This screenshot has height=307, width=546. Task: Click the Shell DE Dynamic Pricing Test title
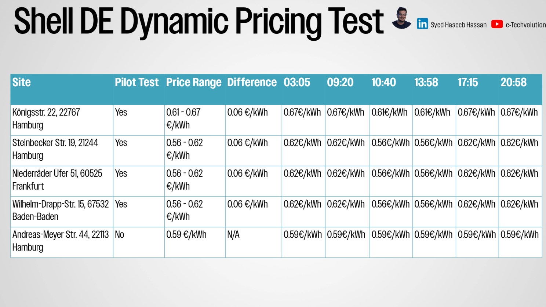point(199,22)
